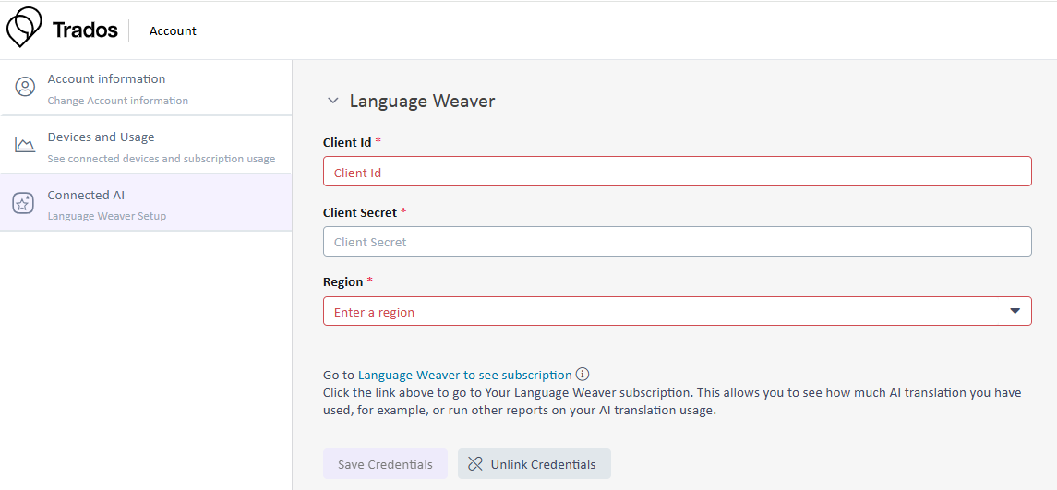Focus the Client Id input field

[678, 172]
